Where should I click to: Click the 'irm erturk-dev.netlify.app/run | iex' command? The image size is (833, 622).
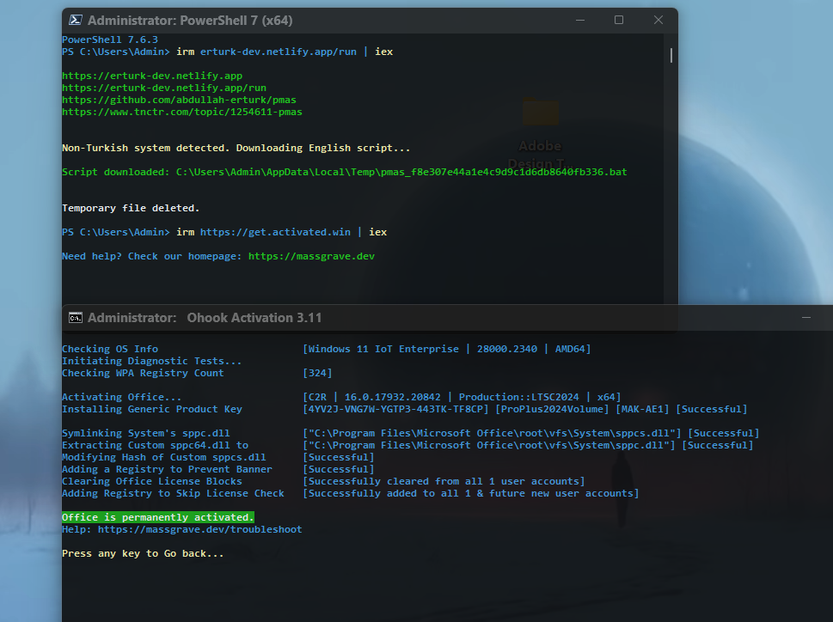[285, 52]
